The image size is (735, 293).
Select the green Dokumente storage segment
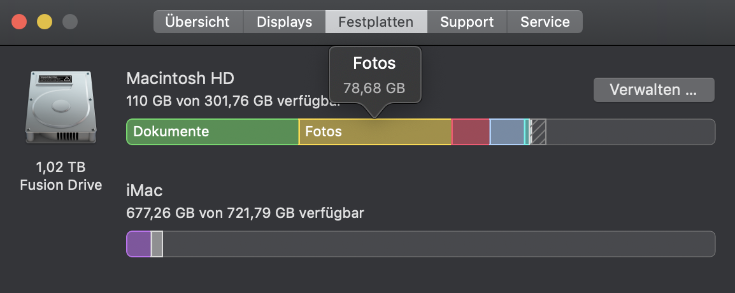click(x=212, y=132)
